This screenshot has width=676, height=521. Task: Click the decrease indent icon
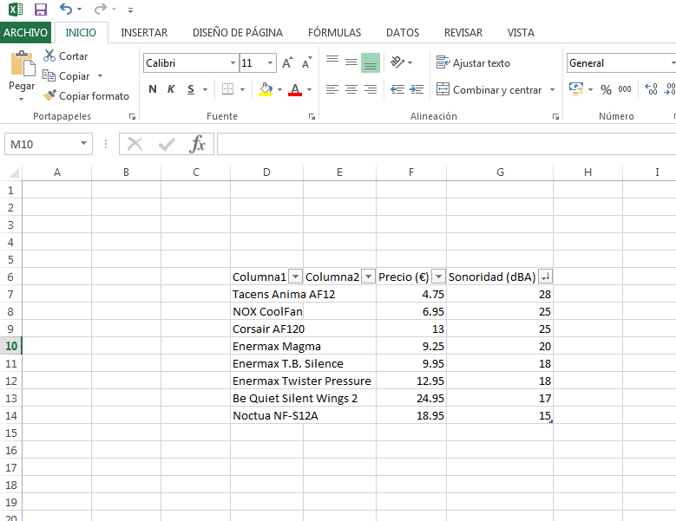[x=397, y=89]
